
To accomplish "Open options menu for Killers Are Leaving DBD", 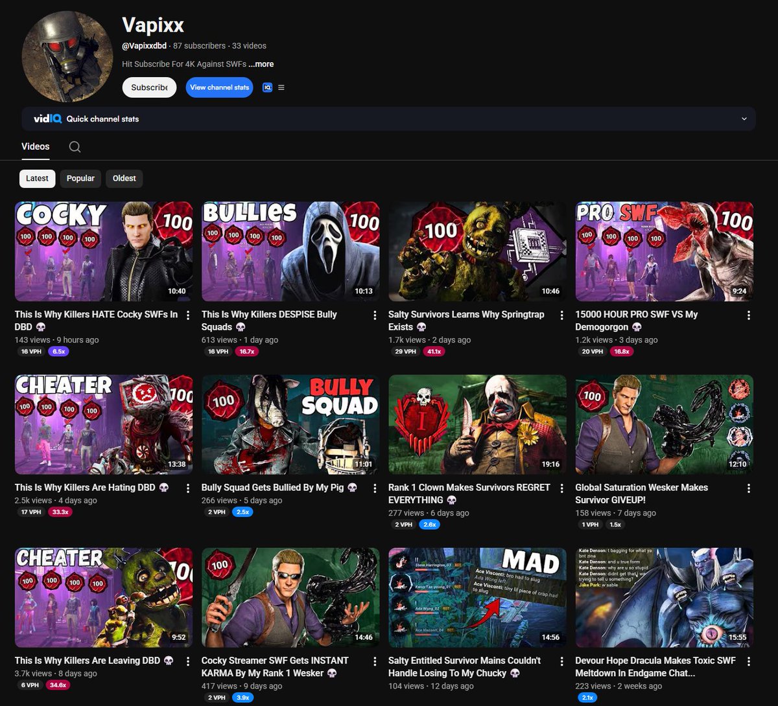I will click(188, 661).
